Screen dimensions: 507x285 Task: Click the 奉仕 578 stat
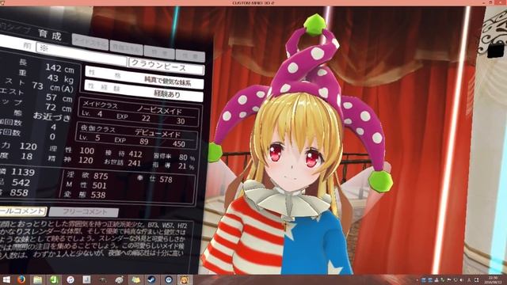(156, 179)
